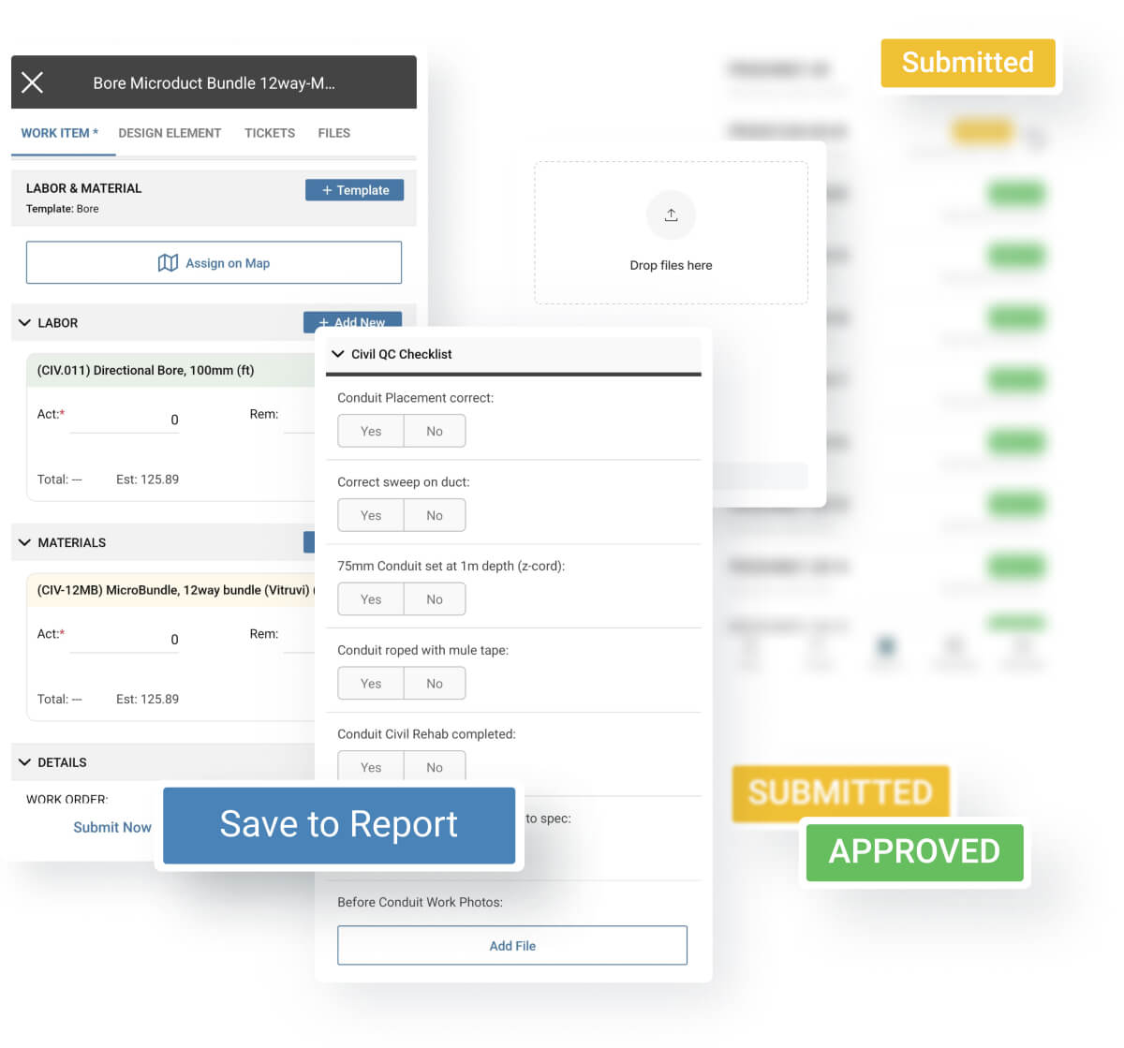Click the upload icon in the Drop files area
Screen dimensions: 1124x1048
point(671,214)
